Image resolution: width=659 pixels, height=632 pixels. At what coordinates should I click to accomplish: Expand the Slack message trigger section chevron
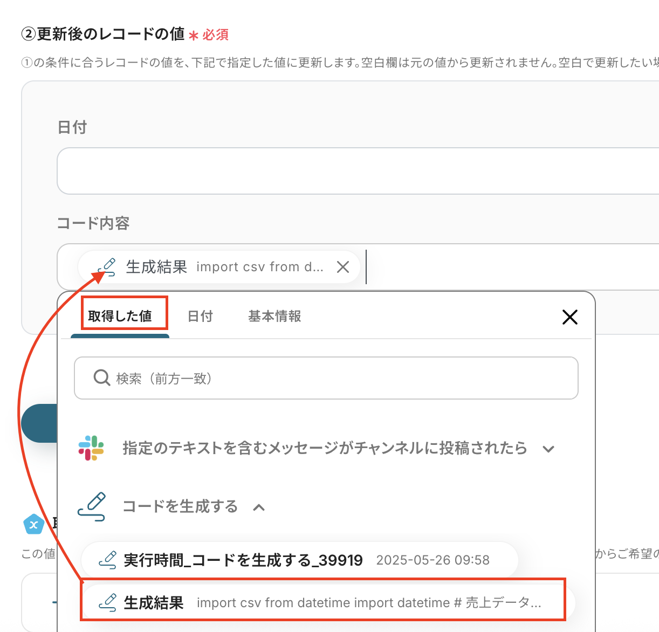[x=548, y=449]
